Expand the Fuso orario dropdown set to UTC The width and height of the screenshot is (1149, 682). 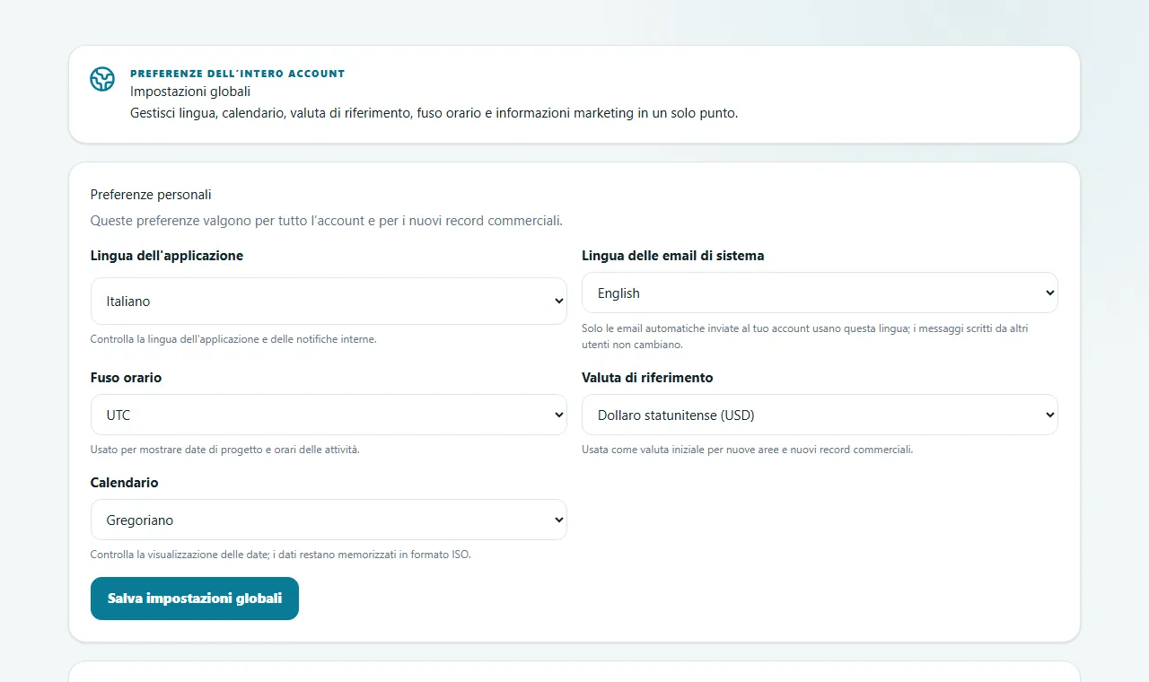click(329, 415)
